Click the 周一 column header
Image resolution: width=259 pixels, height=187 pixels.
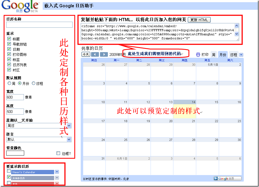(116, 60)
